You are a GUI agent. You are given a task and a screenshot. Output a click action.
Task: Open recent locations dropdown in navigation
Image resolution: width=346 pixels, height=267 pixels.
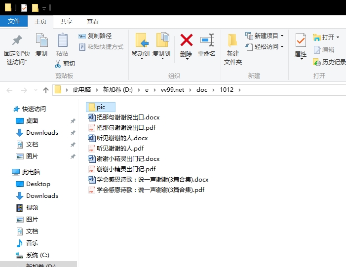click(x=36, y=90)
